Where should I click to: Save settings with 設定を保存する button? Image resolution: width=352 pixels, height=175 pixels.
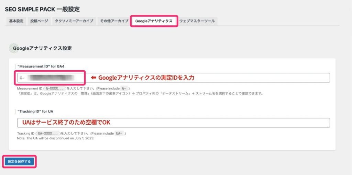[x=19, y=161]
